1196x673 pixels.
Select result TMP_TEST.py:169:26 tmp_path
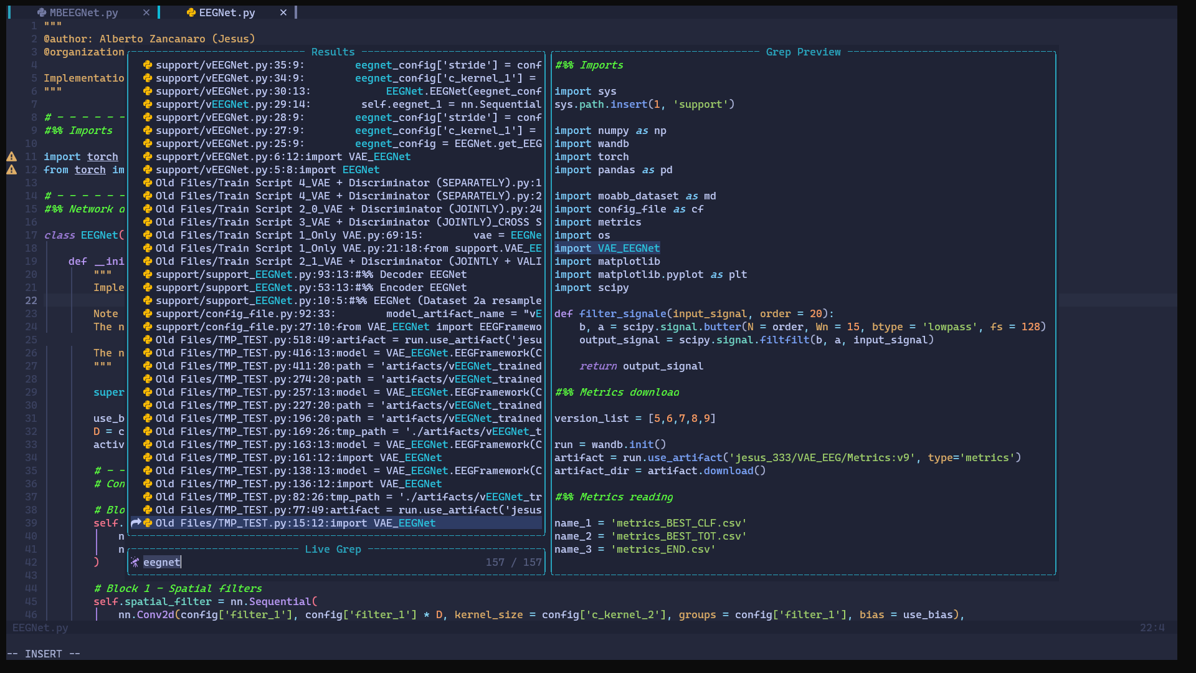336,431
